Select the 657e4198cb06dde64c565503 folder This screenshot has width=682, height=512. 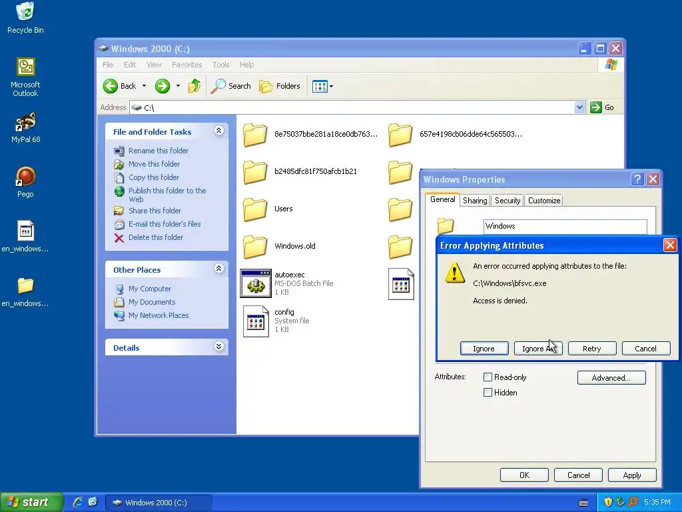pyautogui.click(x=455, y=134)
